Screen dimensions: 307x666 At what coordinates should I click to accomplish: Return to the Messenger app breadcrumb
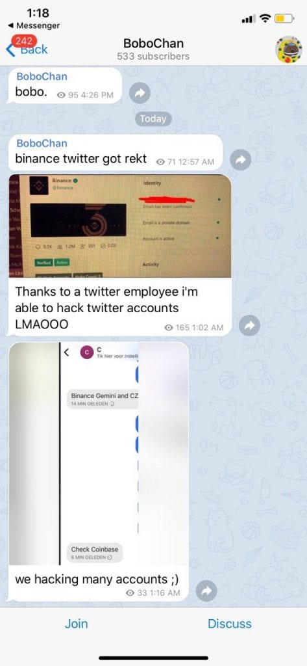point(34,26)
